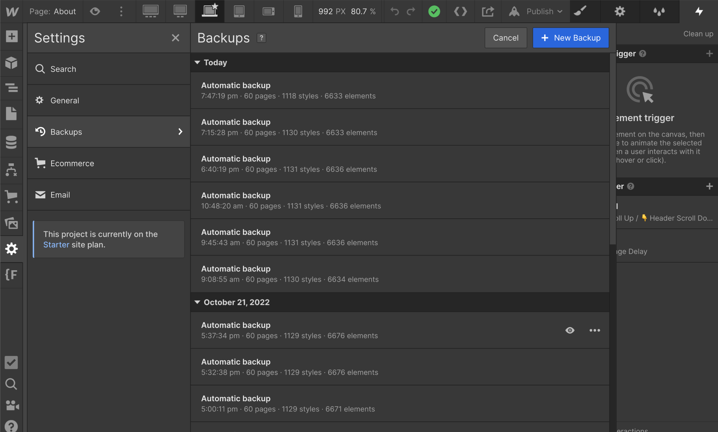Image resolution: width=718 pixels, height=432 pixels.
Task: Open the CMS Collections panel
Action: pos(12,142)
